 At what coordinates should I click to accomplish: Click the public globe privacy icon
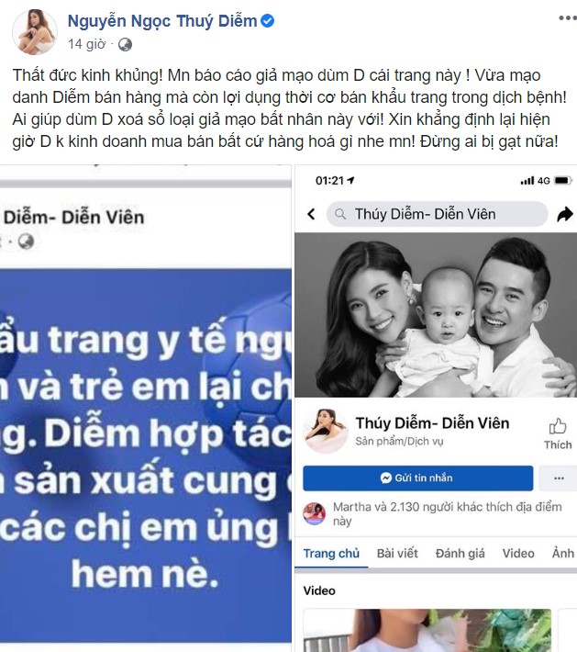pos(125,44)
